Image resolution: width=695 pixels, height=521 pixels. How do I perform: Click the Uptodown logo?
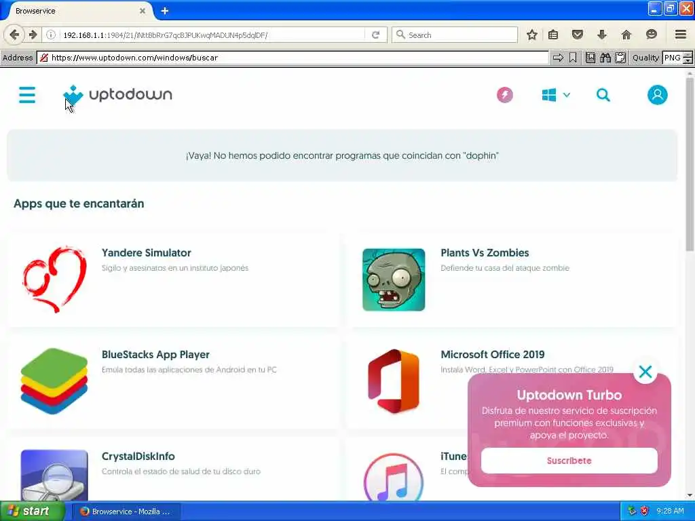117,95
